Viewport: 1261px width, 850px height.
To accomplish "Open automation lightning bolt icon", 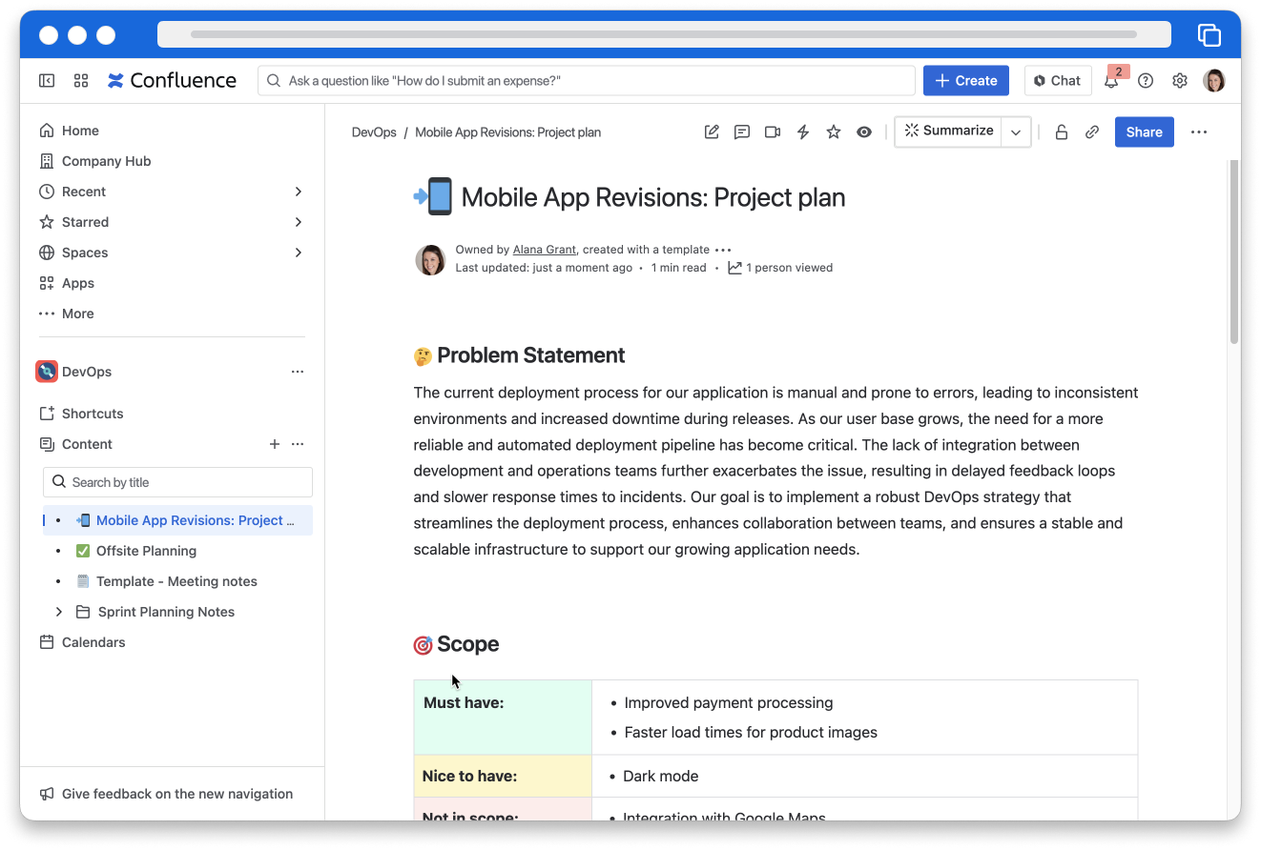I will [803, 132].
